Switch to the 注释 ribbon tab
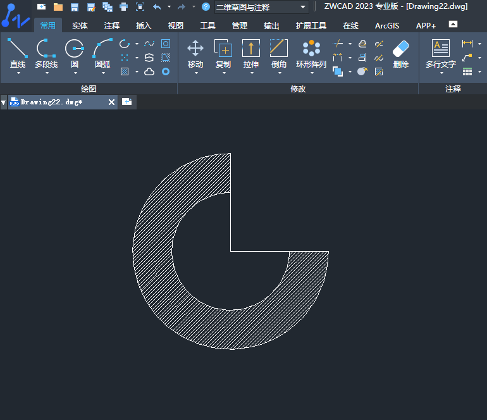The image size is (487, 420). (112, 25)
